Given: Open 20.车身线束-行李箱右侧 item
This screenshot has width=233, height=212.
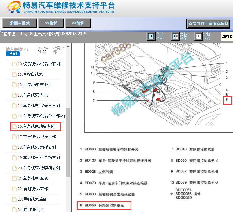Looking at the screenshot, I should 39,168.
